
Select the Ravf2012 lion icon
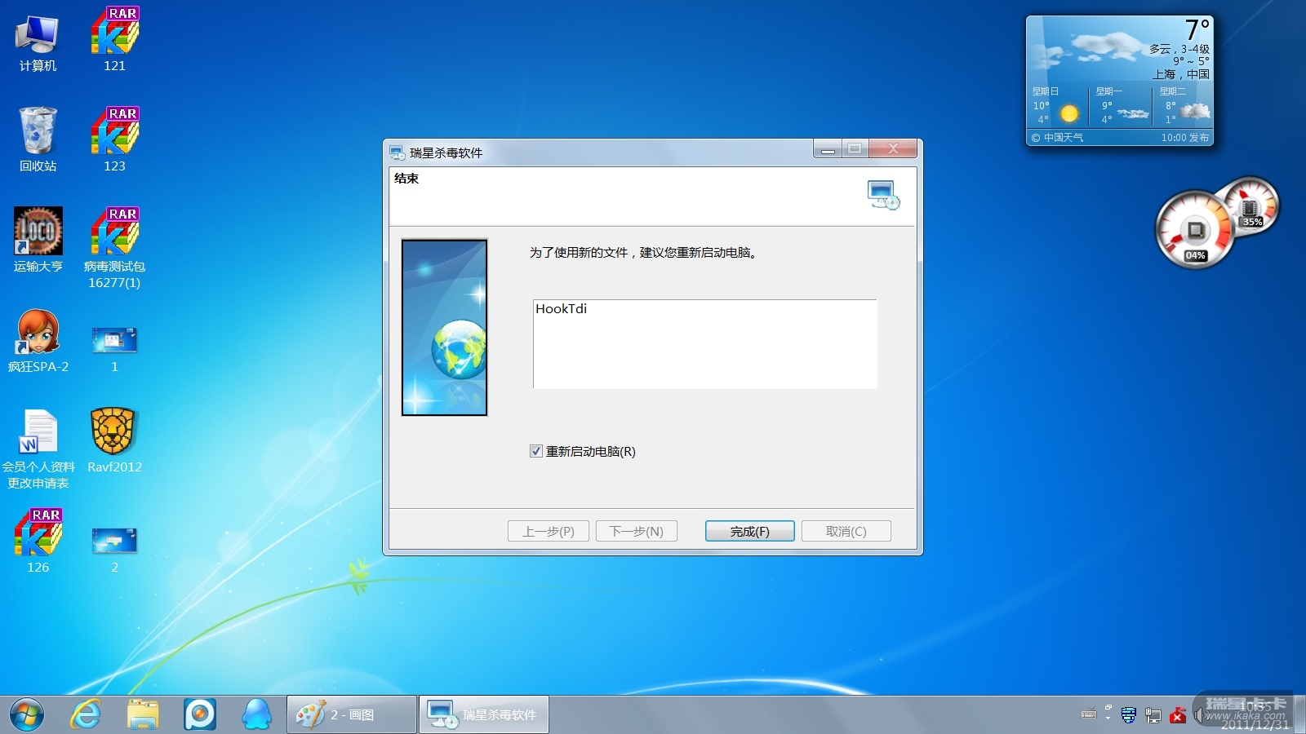[114, 440]
